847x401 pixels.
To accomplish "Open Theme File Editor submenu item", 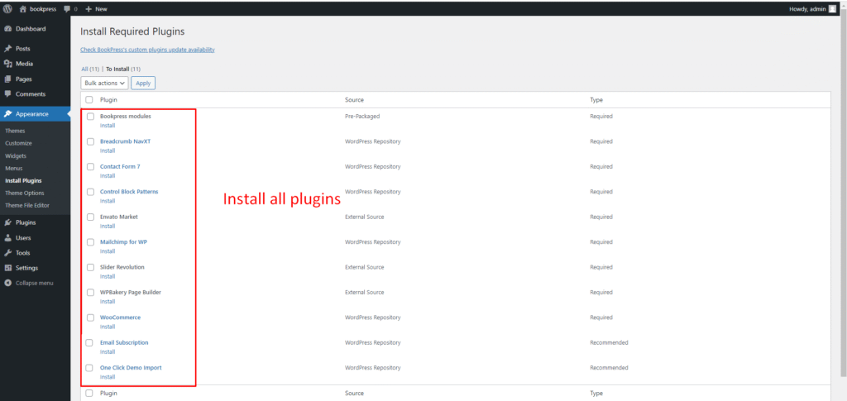I will (x=27, y=206).
